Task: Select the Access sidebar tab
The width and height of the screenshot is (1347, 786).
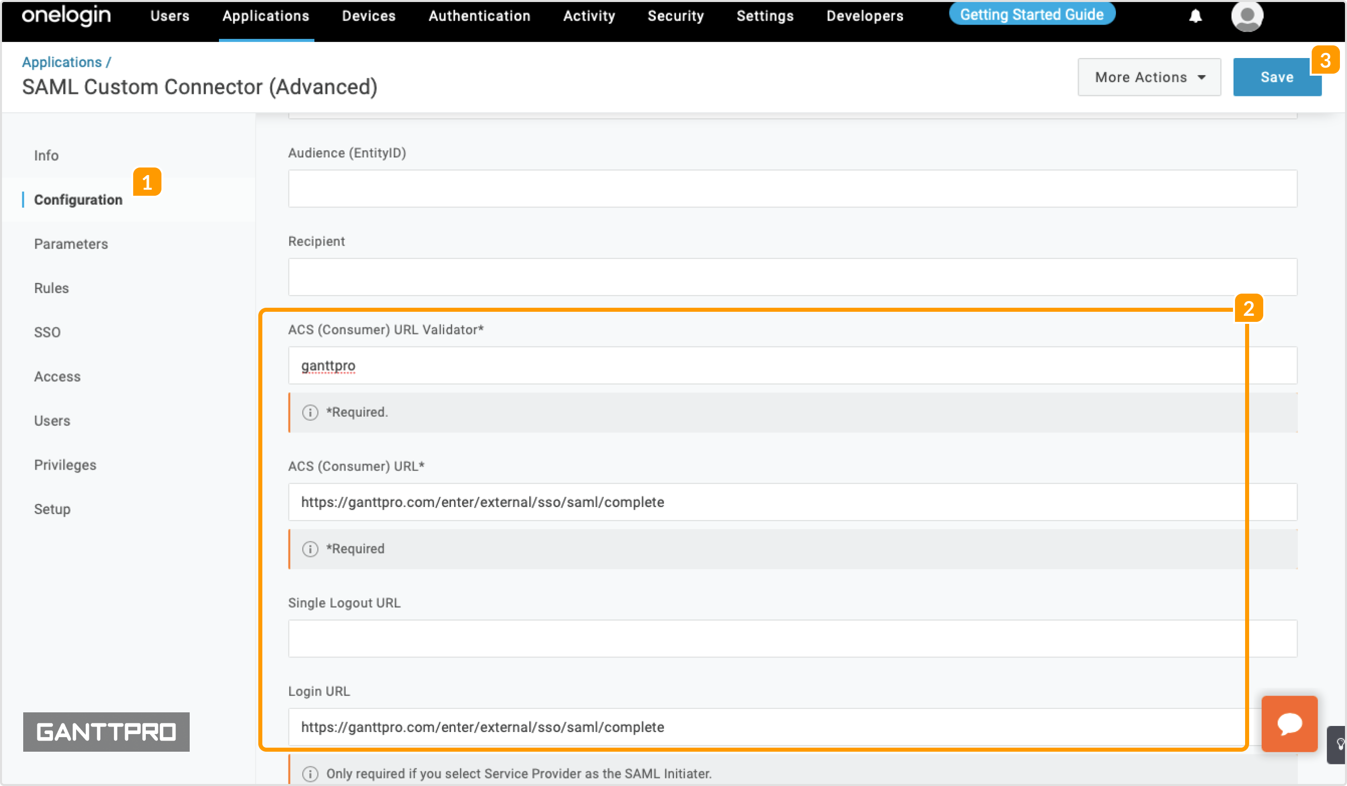Action: coord(57,376)
